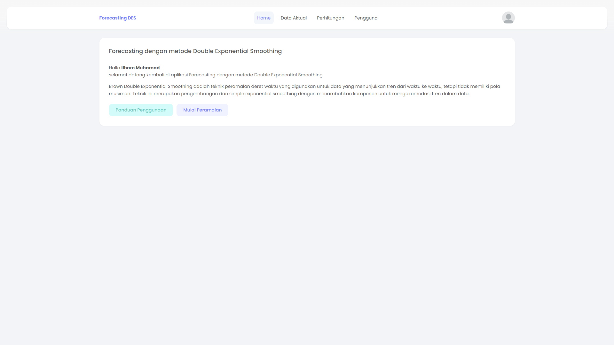Click the heading Forecasting dengan metode Double Exponential Smoothing
614x345 pixels.
(x=195, y=51)
